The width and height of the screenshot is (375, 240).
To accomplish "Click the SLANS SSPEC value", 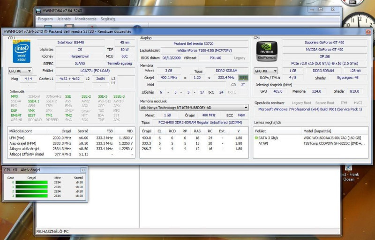I will pyautogui.click(x=80, y=64).
